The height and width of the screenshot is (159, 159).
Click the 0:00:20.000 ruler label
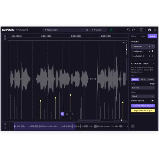pos(76,36)
